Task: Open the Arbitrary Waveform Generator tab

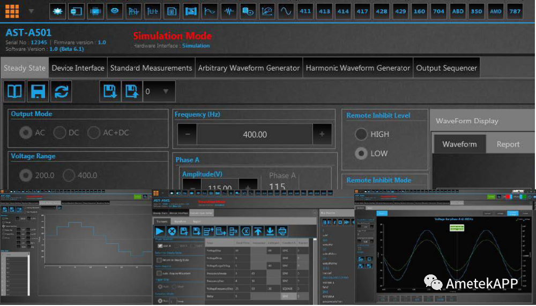Action: (x=249, y=68)
